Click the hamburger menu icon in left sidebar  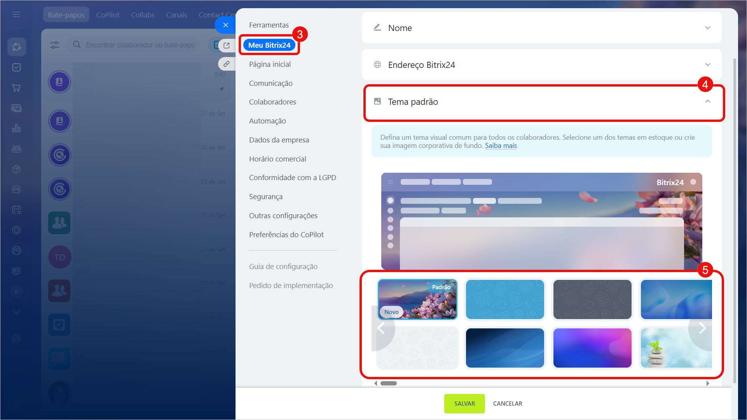(x=16, y=14)
